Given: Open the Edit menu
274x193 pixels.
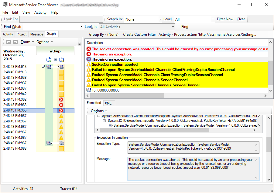Looking at the screenshot, I should coord(15,12).
